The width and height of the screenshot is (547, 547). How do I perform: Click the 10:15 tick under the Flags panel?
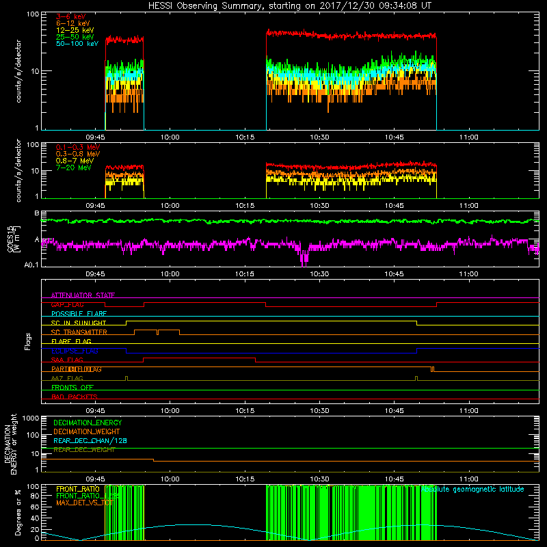tap(245, 411)
